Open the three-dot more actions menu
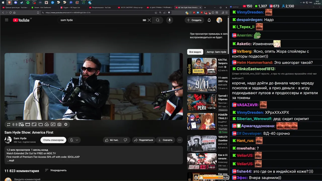 coord(180,140)
